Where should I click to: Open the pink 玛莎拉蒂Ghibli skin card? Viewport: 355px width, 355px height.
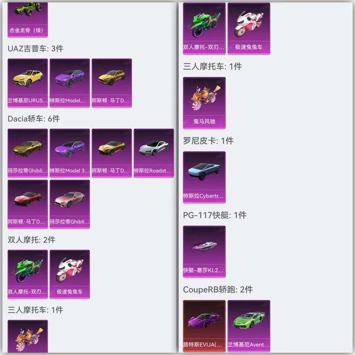click(x=70, y=204)
